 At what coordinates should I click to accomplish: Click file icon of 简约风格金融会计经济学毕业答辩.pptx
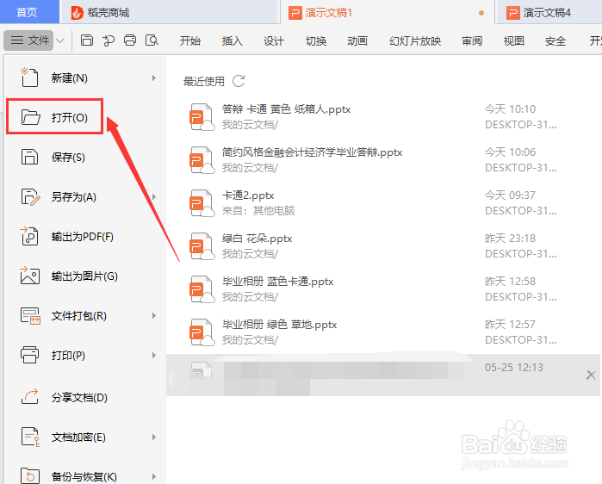point(202,160)
